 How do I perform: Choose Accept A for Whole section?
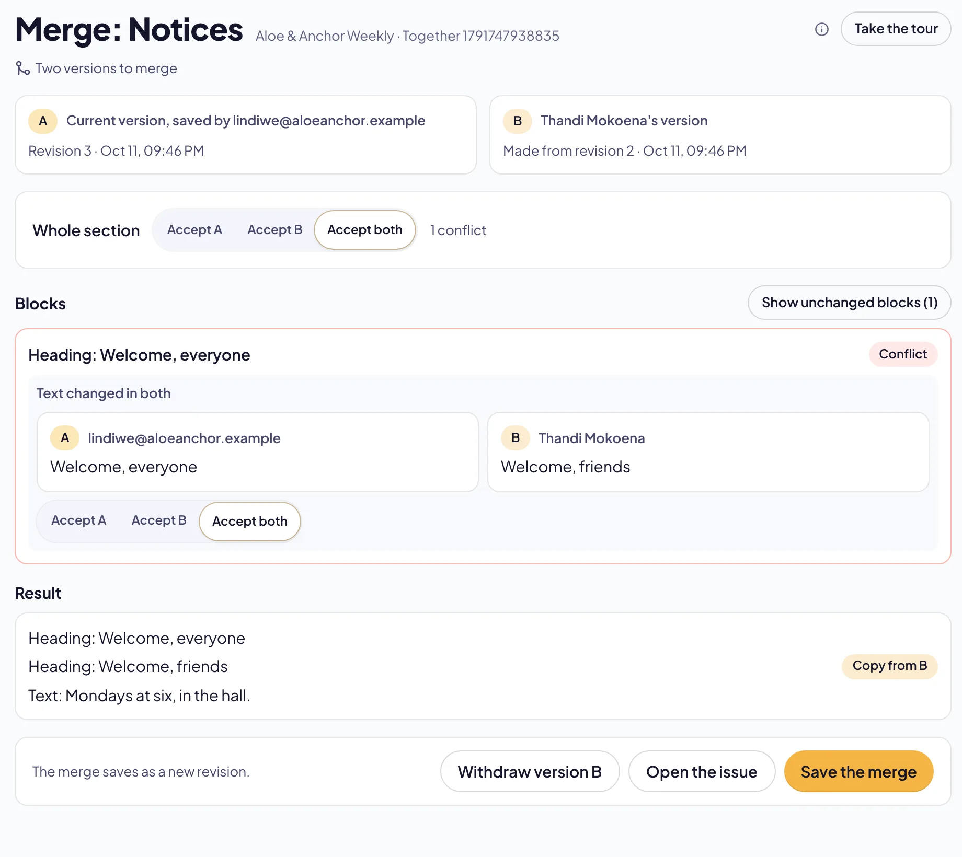(x=194, y=230)
